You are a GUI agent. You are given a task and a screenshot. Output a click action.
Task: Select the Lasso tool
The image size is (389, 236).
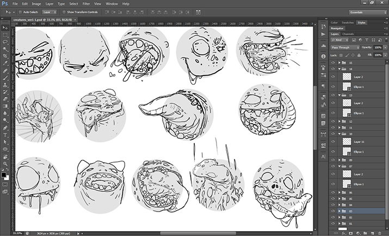click(x=5, y=41)
